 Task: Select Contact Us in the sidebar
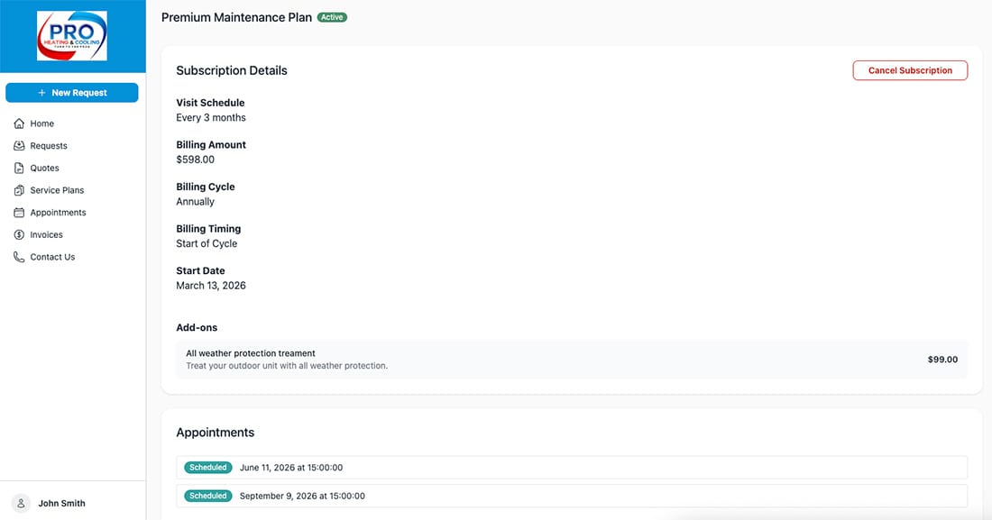click(52, 257)
